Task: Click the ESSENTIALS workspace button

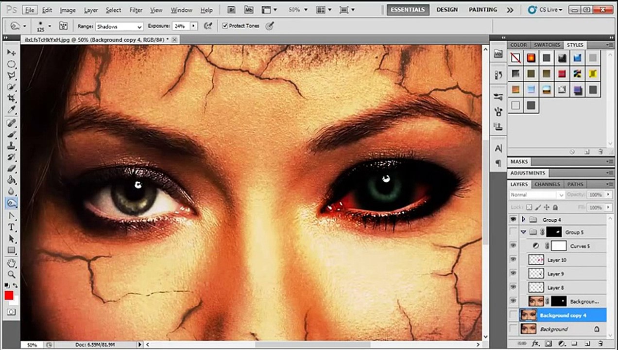Action: click(408, 10)
